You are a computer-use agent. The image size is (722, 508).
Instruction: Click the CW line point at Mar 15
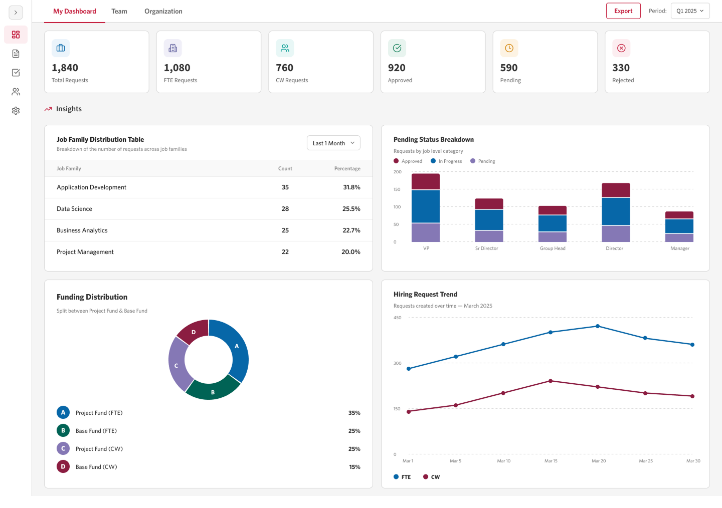pyautogui.click(x=551, y=381)
